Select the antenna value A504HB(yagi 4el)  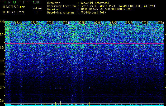(x=93, y=12)
